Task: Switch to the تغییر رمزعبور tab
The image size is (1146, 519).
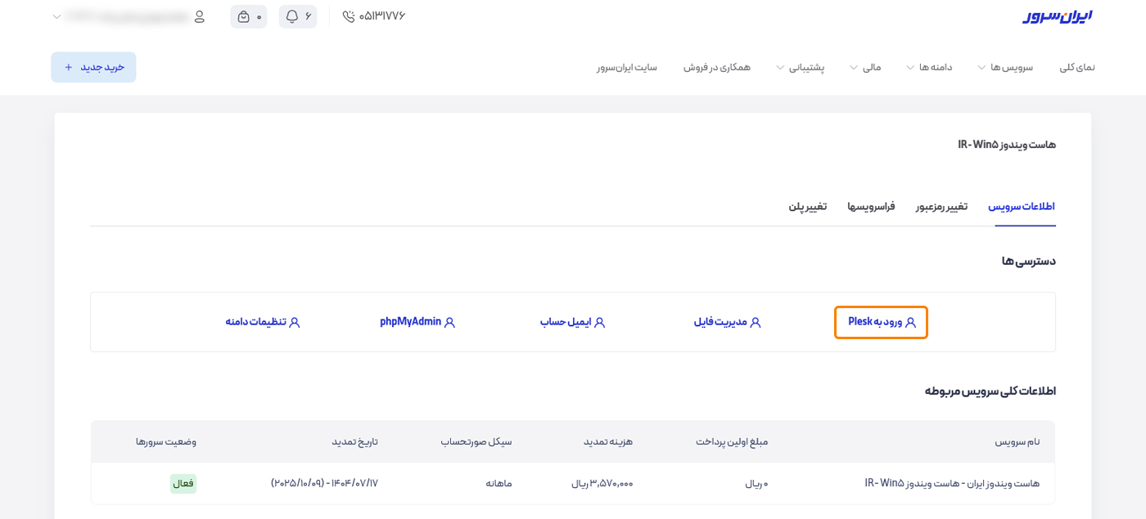Action: 940,206
